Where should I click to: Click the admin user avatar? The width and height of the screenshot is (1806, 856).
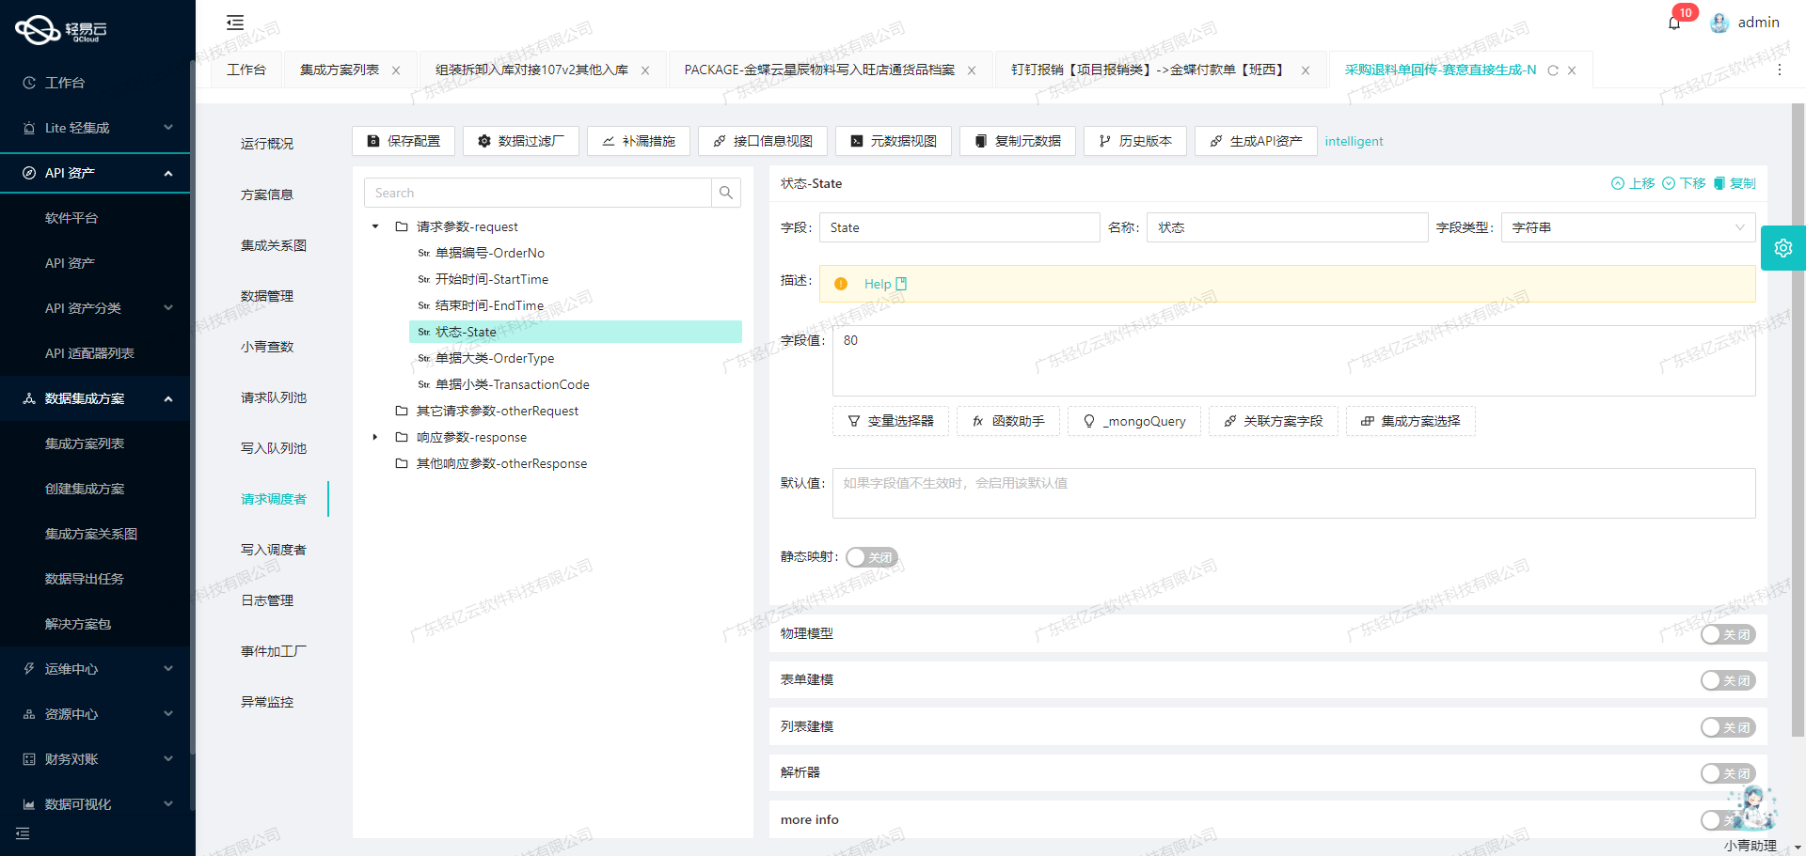(x=1719, y=23)
